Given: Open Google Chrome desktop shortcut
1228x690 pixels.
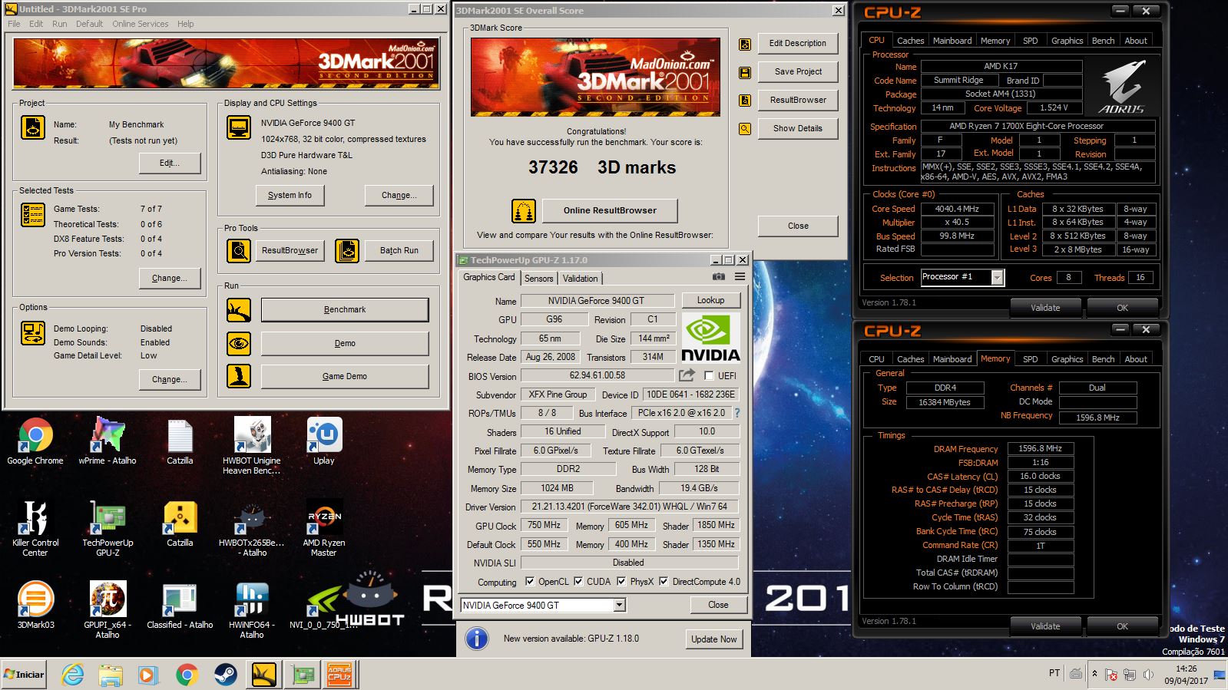Looking at the screenshot, I should coord(35,441).
